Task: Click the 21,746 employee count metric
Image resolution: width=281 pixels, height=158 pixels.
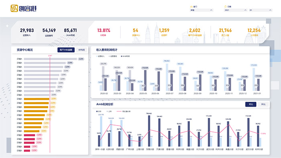Action: 225,32
